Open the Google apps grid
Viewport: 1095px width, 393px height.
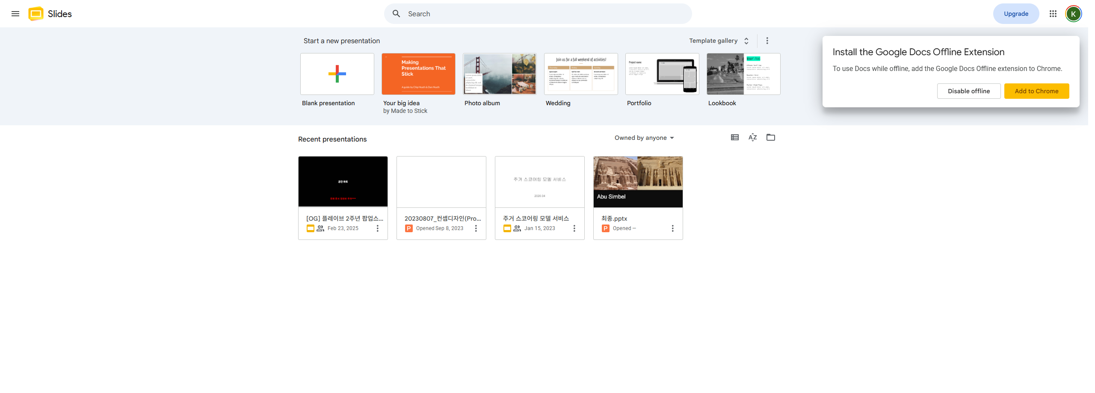pos(1053,14)
